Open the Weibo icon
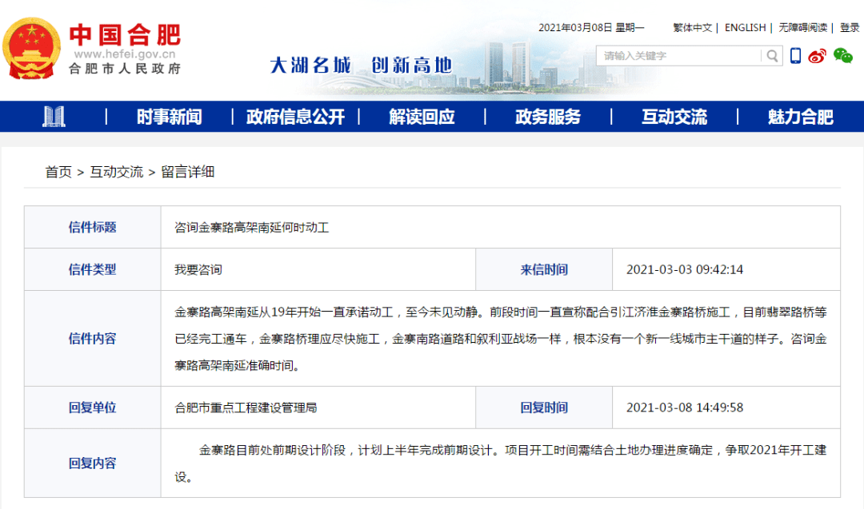Image resolution: width=864 pixels, height=509 pixels. click(x=817, y=56)
